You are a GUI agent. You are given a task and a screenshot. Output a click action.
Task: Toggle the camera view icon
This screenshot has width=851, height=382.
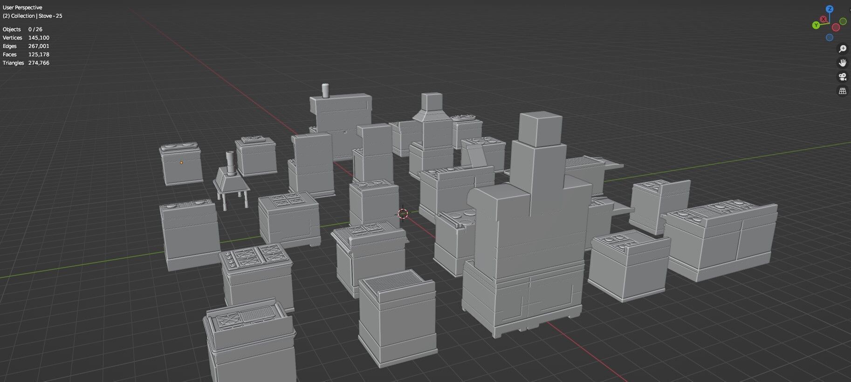[843, 77]
